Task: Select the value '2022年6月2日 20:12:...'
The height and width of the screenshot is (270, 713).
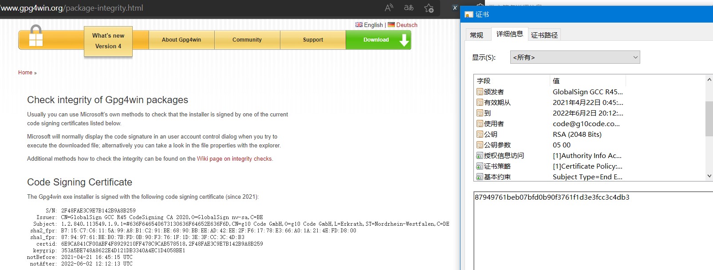Action: (x=587, y=113)
